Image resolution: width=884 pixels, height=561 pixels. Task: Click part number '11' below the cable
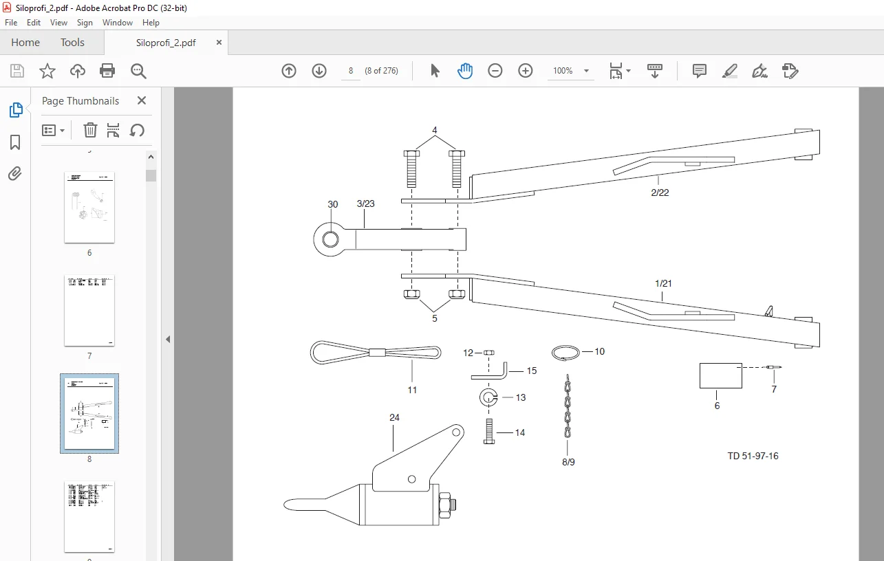tap(412, 390)
